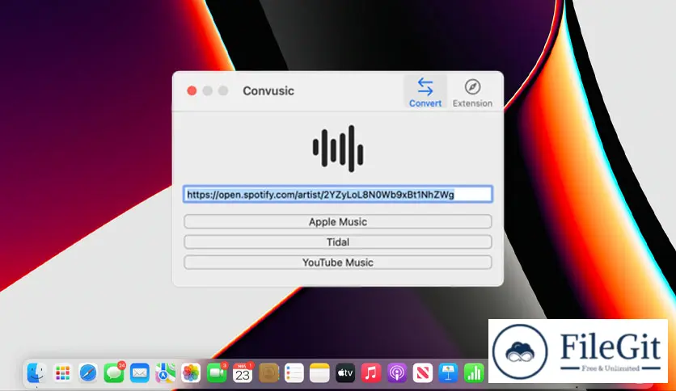Launch Podcasts from the Dock
Screen dimensions: 676x391
[x=397, y=373]
